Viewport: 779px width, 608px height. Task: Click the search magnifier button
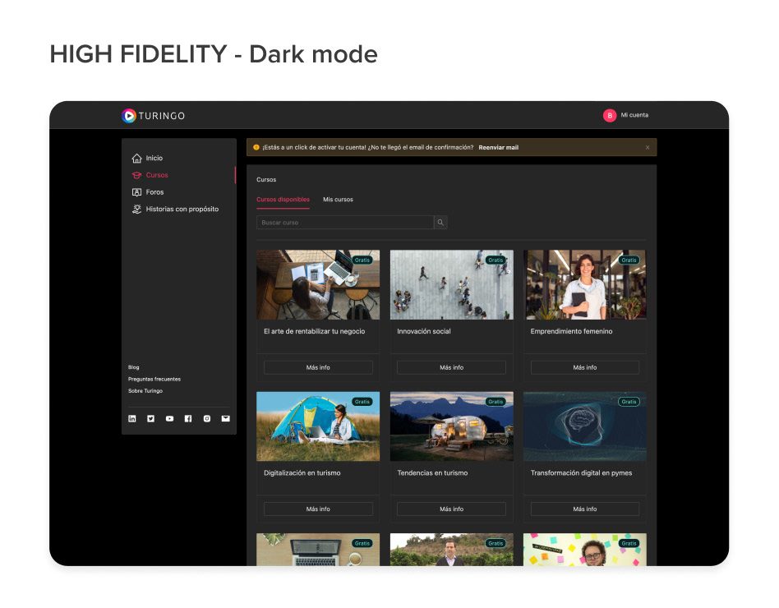click(440, 223)
